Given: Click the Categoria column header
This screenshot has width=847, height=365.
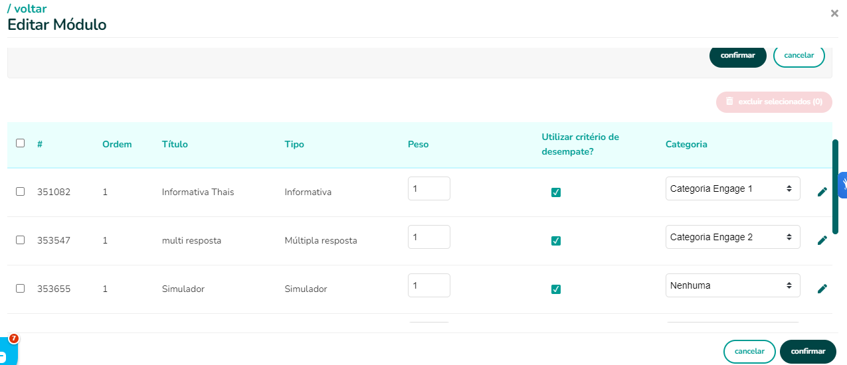Looking at the screenshot, I should [686, 144].
